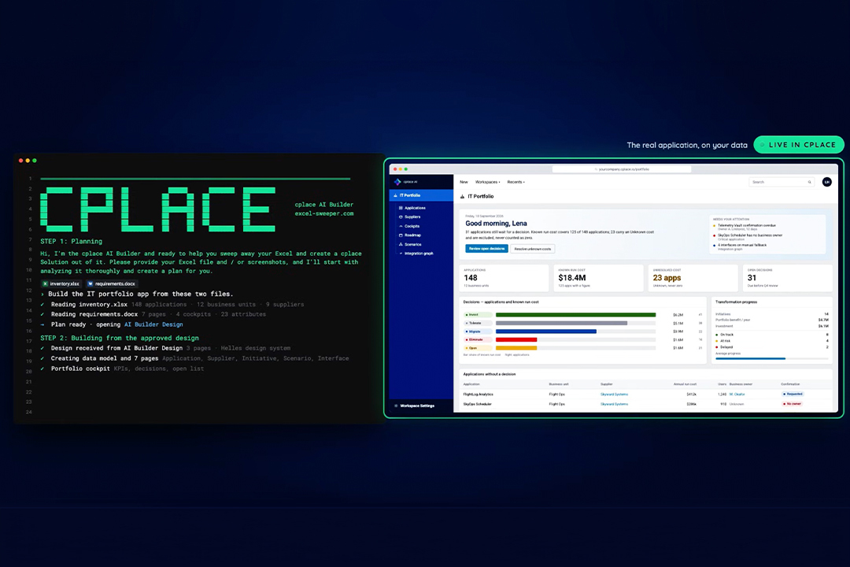Click the No owner confirmation badge
Screen dimensions: 850x567
[x=792, y=404]
